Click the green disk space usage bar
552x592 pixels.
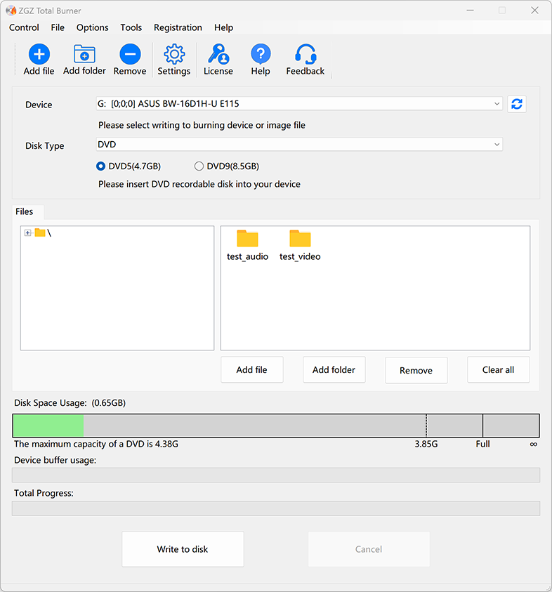48,426
